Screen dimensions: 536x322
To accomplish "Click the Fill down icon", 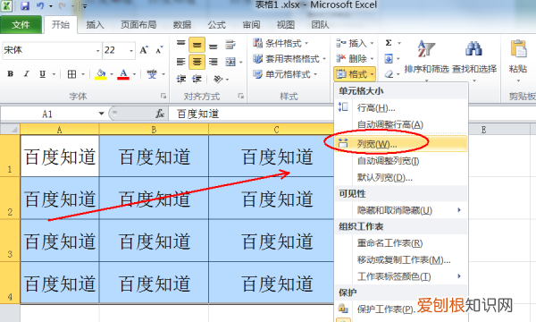I will pos(389,59).
